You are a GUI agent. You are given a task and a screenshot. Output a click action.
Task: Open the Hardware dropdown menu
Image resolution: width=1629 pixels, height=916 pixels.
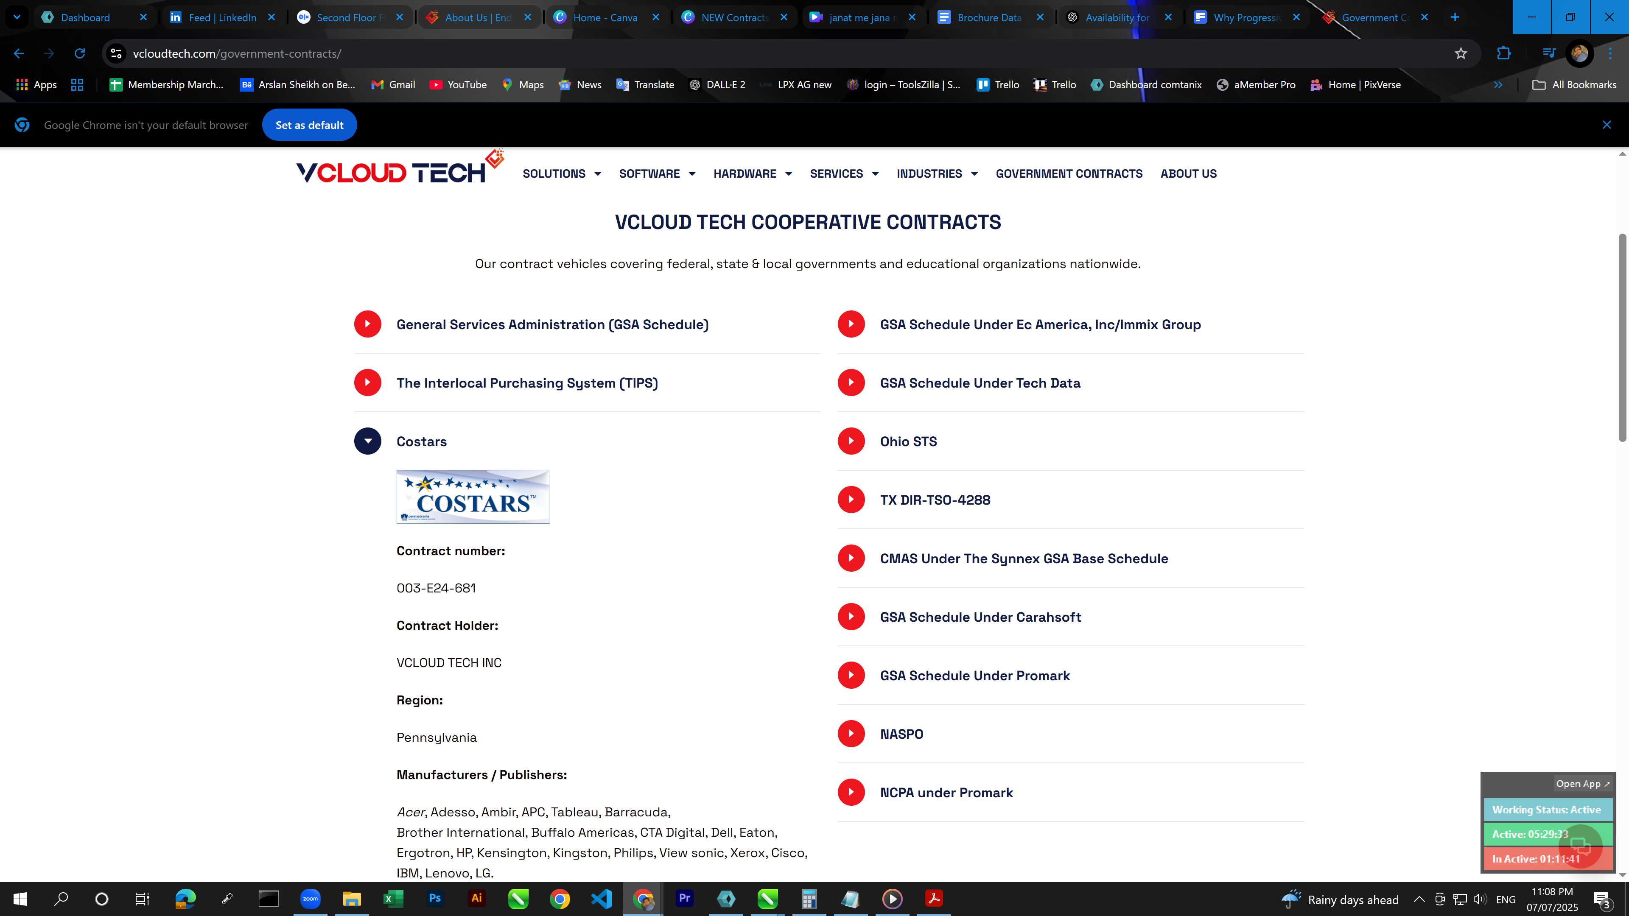point(753,174)
